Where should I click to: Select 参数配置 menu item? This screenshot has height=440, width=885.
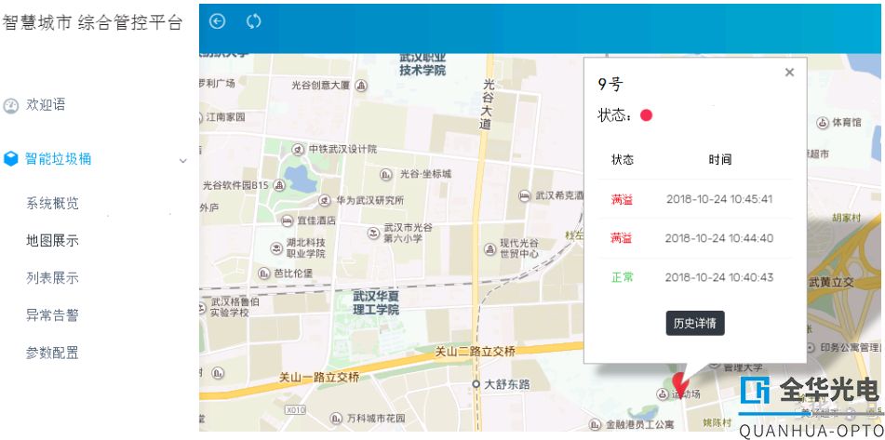[x=52, y=353]
